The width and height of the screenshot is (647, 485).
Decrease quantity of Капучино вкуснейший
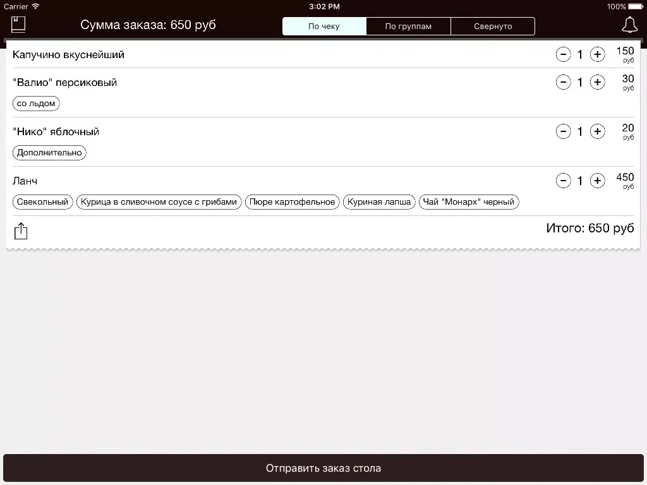click(x=563, y=54)
